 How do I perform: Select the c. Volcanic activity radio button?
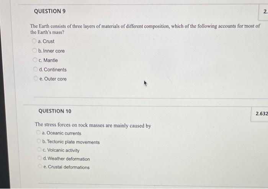tap(39, 150)
